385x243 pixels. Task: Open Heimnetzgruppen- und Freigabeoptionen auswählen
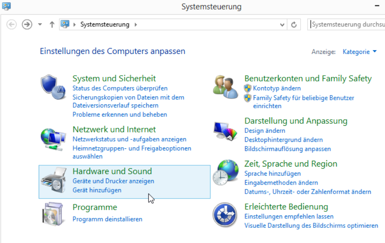tap(132, 152)
